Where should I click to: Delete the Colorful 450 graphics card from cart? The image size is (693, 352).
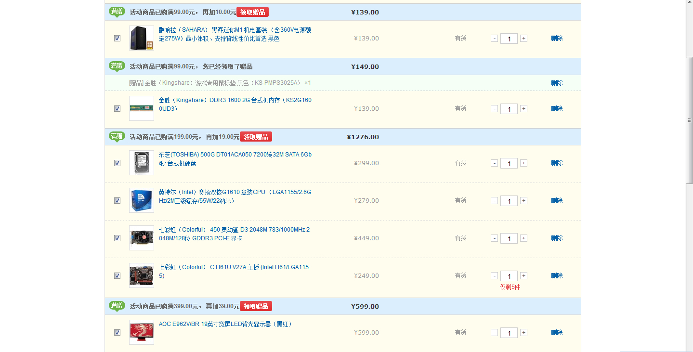click(557, 238)
